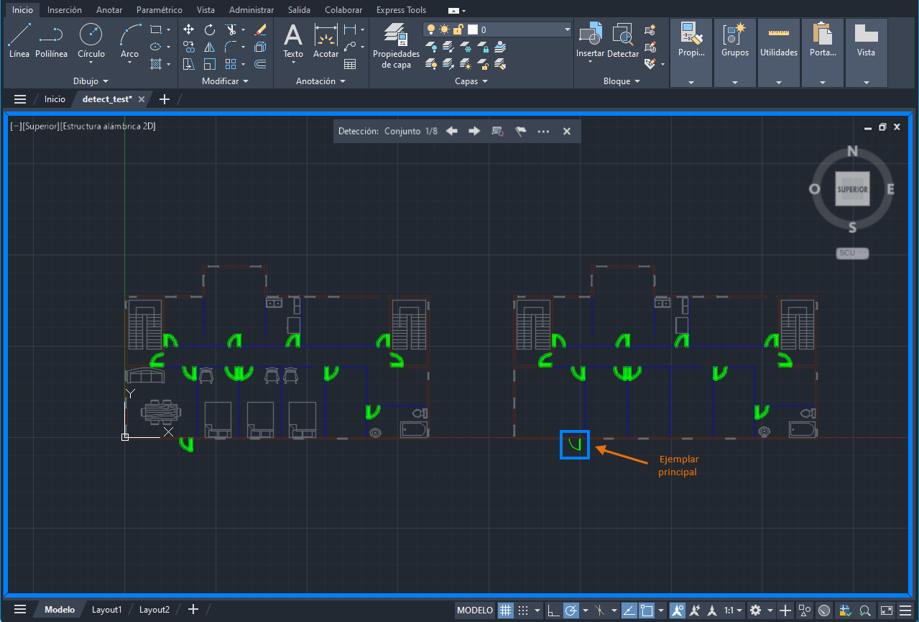Open the Express Tools ribbon tab
The height and width of the screenshot is (622, 919).
coord(401,10)
